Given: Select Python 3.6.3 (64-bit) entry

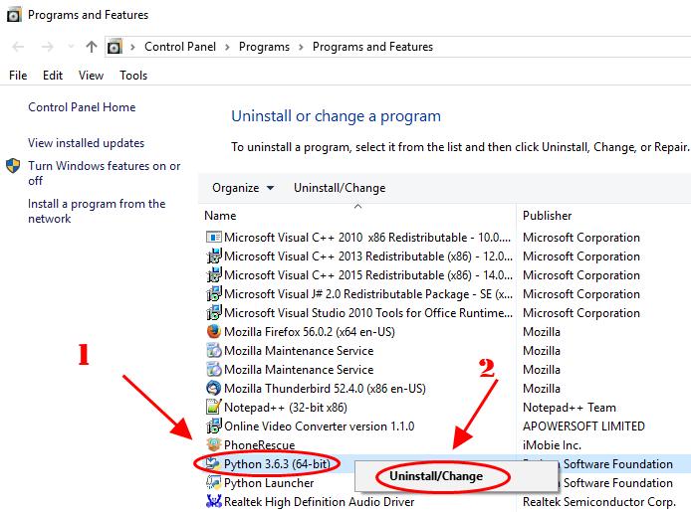Looking at the screenshot, I should coord(277,464).
